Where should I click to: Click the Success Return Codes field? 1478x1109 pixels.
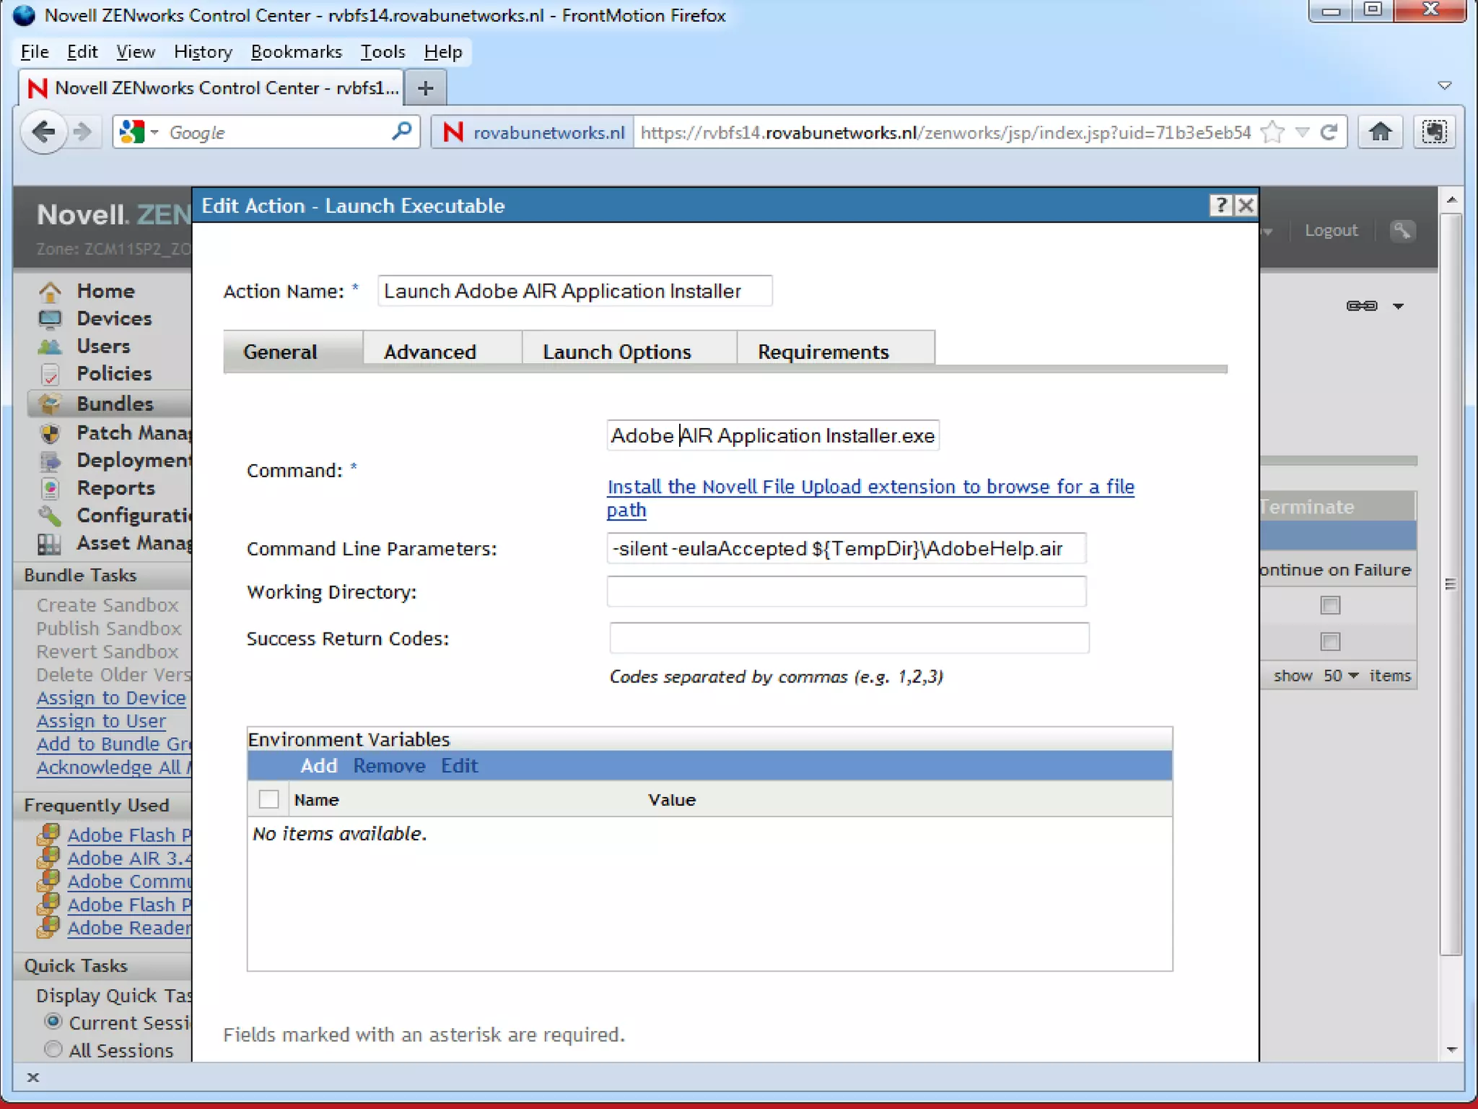(849, 638)
